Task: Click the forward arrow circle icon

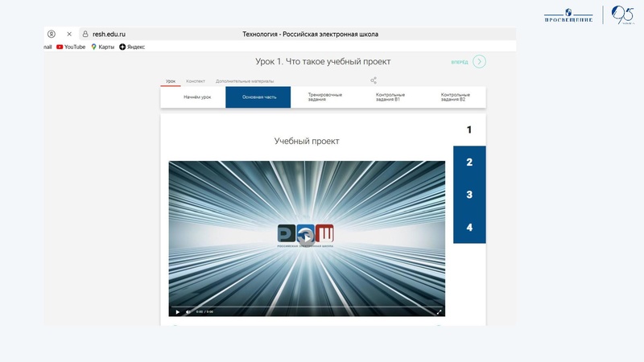Action: coord(480,62)
